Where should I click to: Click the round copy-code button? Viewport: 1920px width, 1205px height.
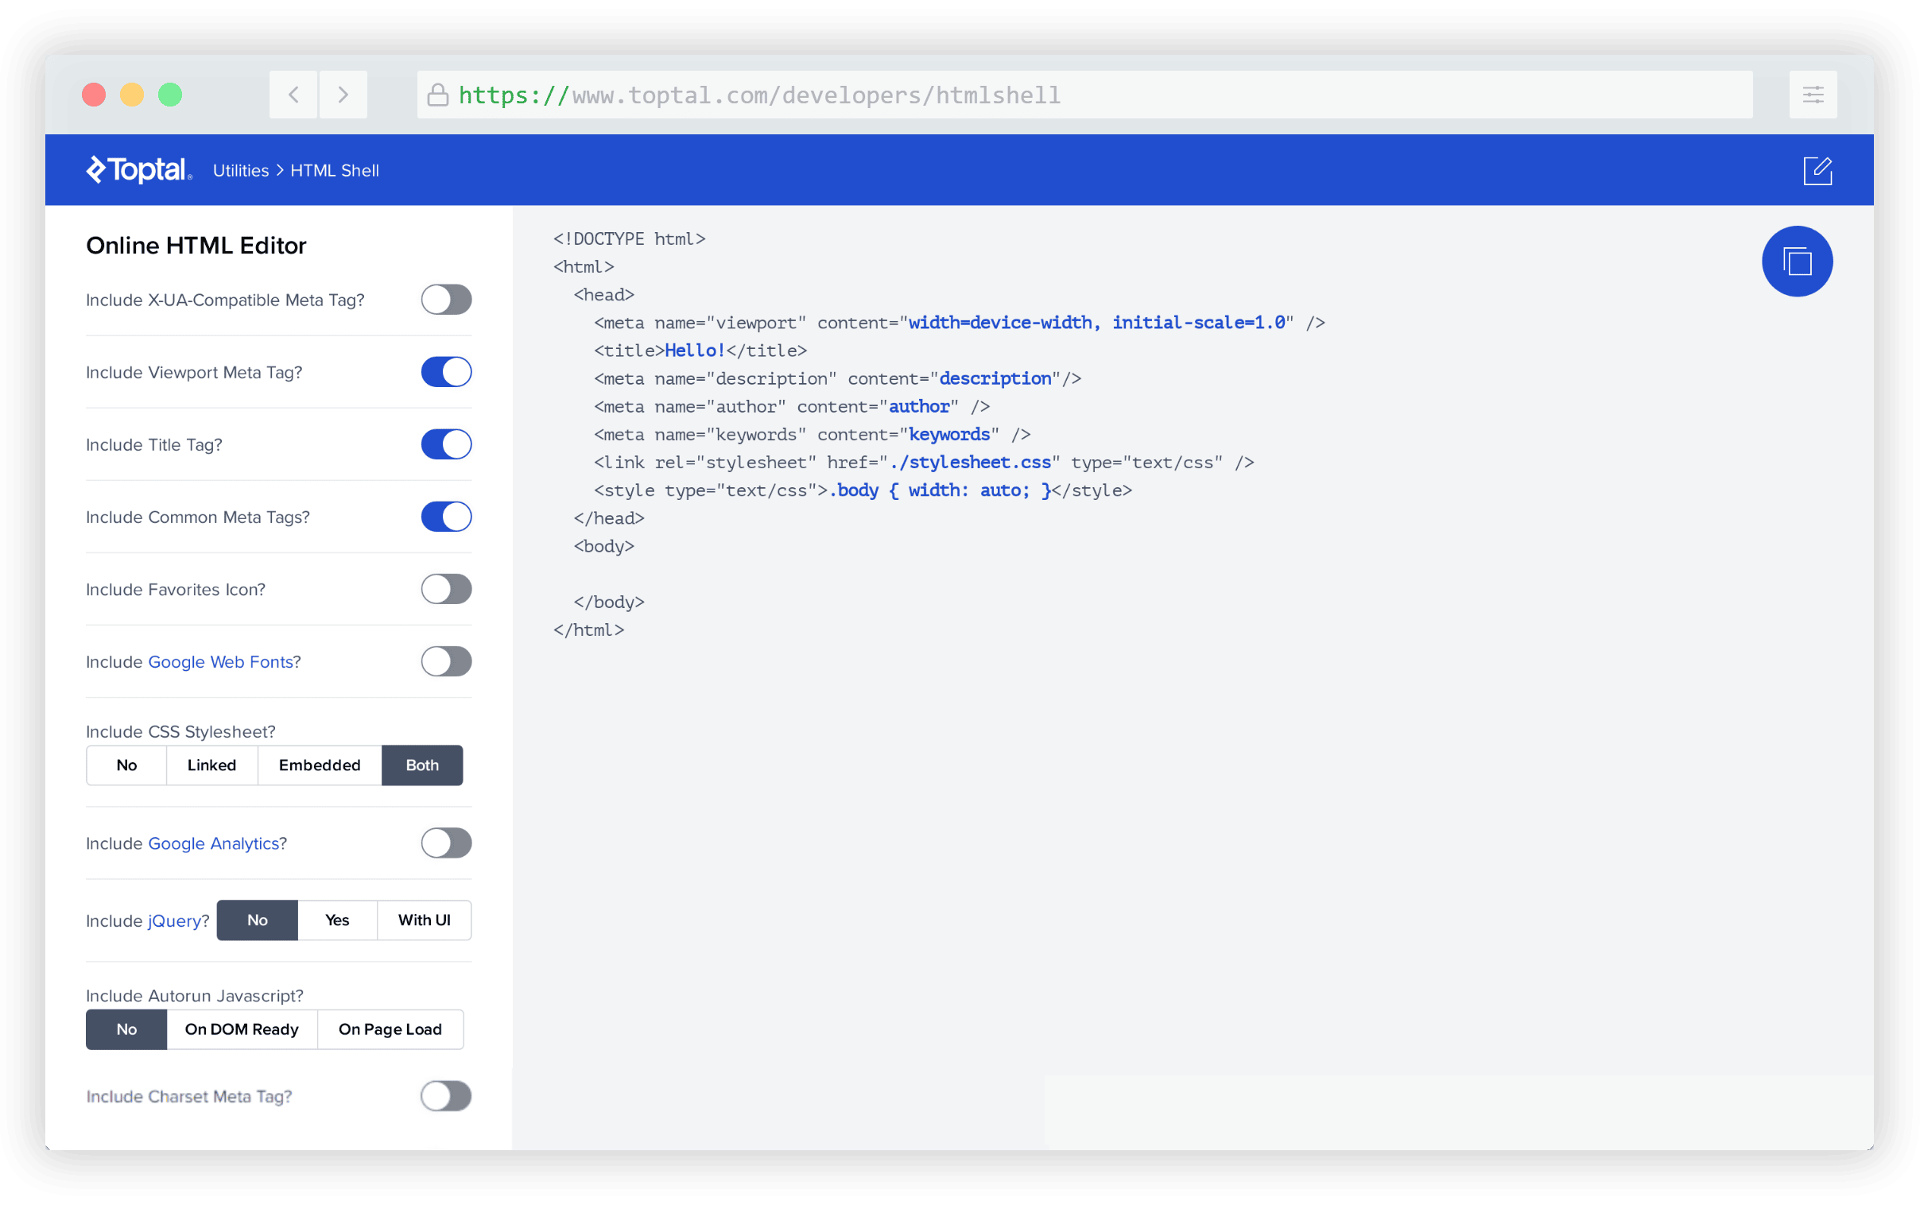(x=1797, y=262)
